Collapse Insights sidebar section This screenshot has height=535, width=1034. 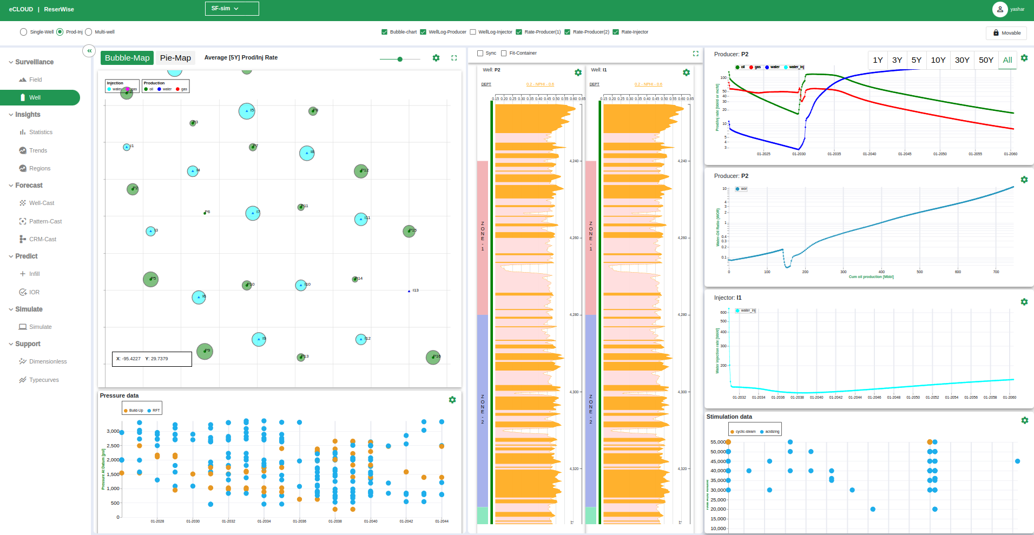25,115
